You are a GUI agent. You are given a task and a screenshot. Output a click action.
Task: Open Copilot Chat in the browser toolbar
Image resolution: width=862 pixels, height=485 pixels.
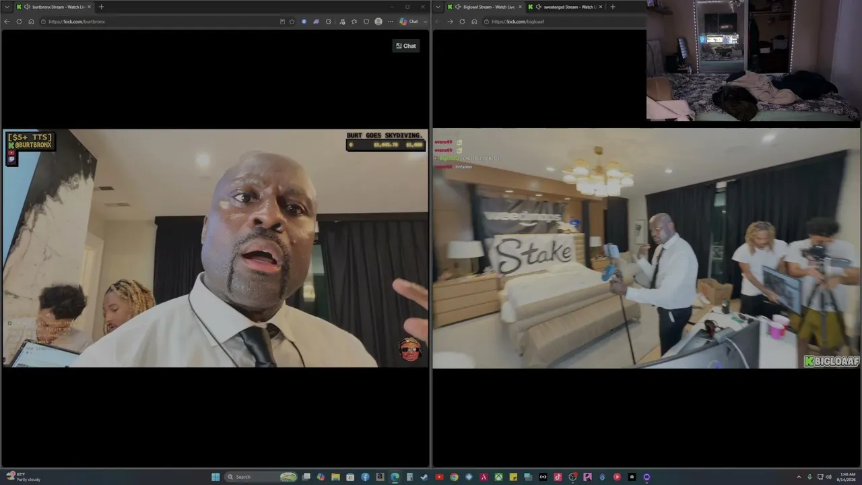coord(409,22)
